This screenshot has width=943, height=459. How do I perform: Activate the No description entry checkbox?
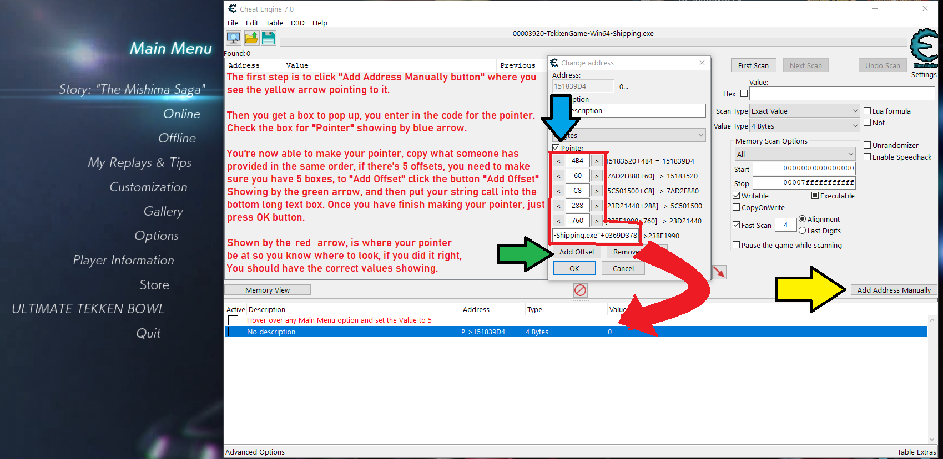(233, 331)
